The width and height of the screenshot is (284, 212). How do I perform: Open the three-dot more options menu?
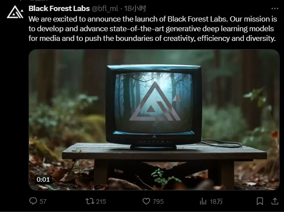point(275,8)
